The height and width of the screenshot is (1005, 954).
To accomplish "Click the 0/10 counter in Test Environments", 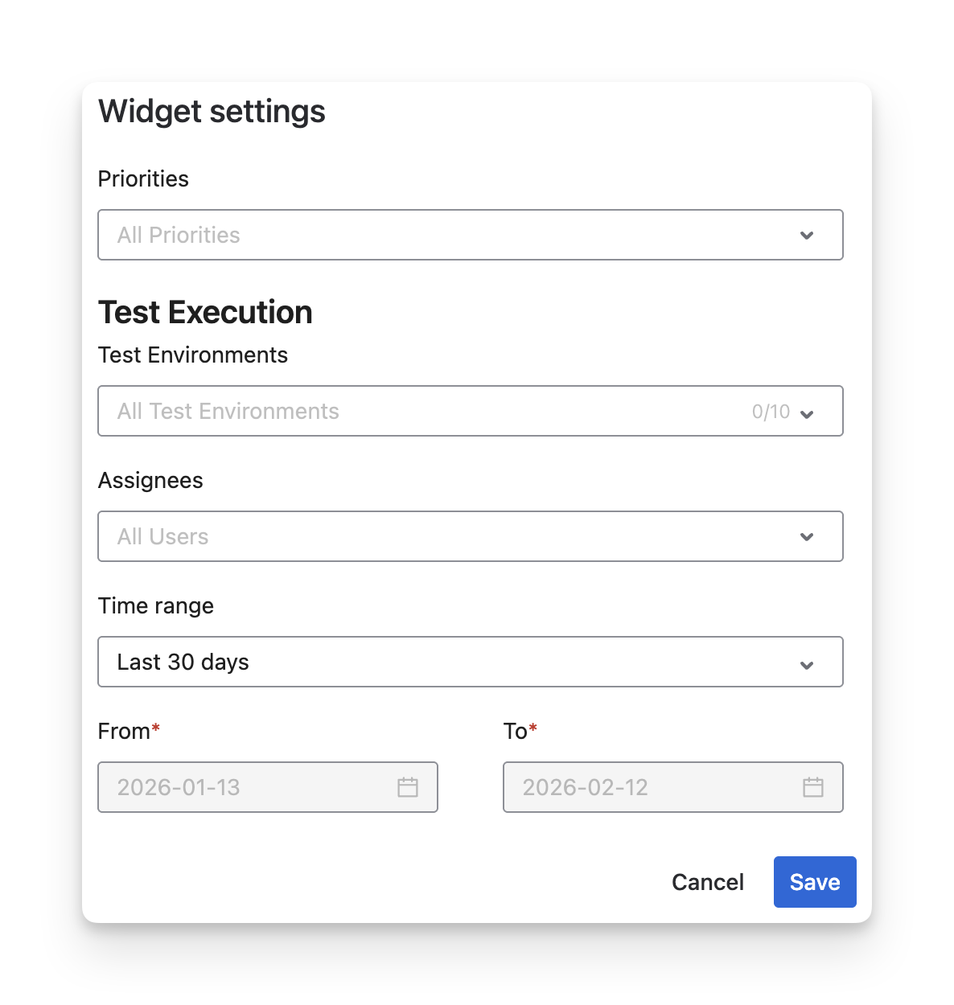I will click(771, 412).
